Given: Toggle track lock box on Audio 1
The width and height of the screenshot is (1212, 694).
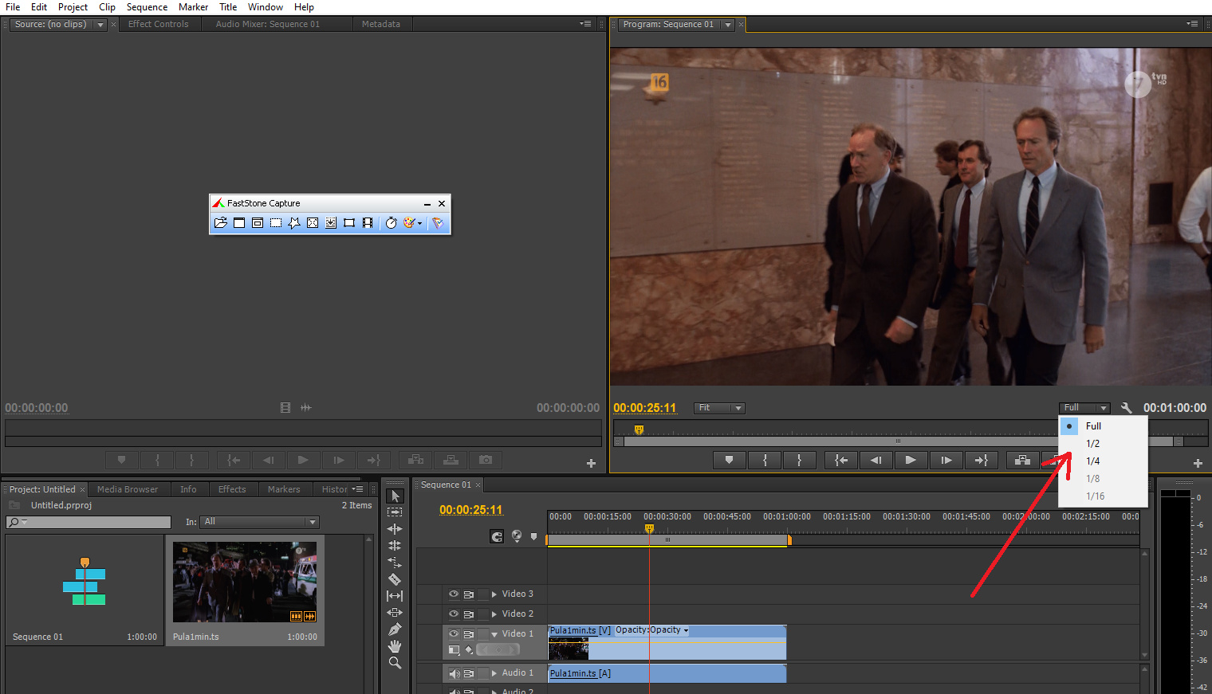Looking at the screenshot, I should [x=483, y=673].
